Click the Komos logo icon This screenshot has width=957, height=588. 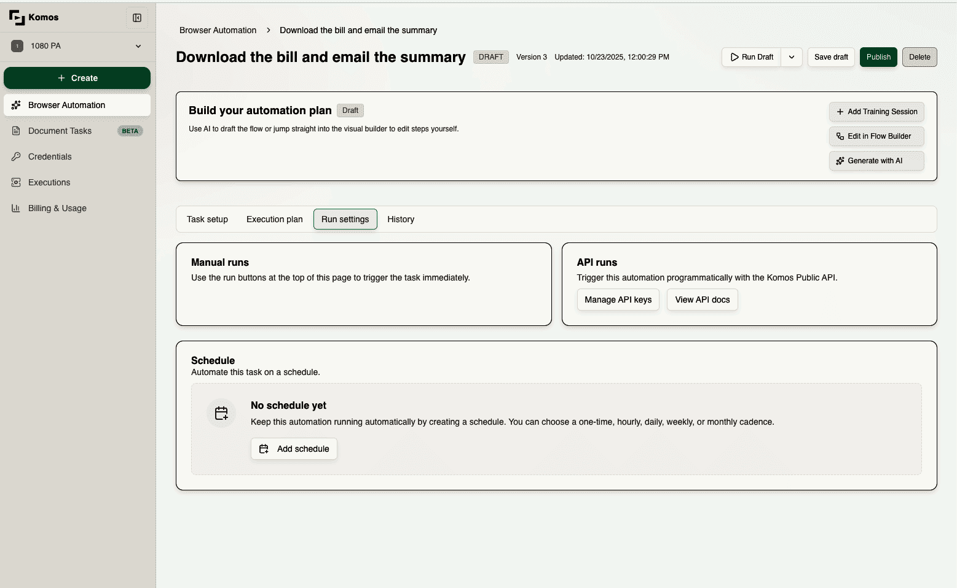point(17,17)
